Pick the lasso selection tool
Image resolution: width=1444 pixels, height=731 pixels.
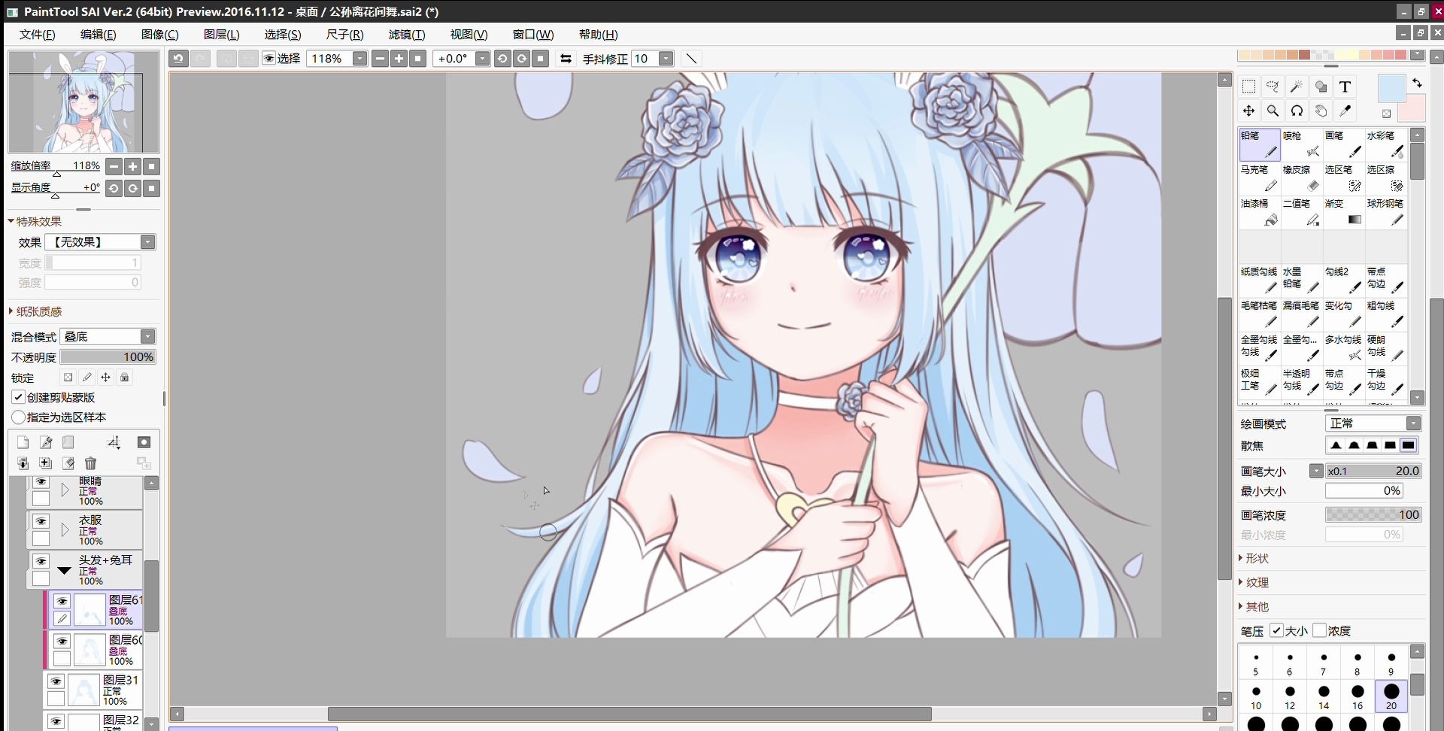[1273, 86]
